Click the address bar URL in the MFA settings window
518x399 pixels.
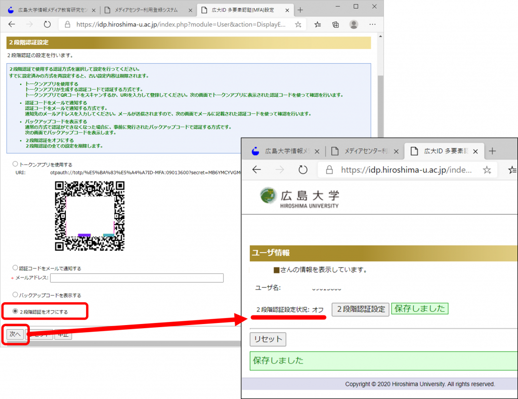181,24
